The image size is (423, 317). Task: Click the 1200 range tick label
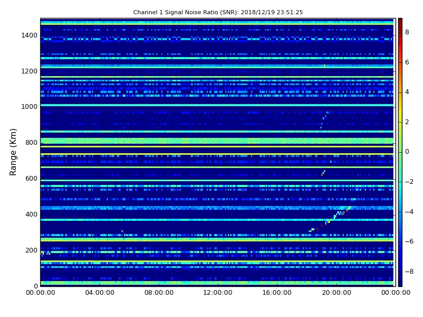29,71
